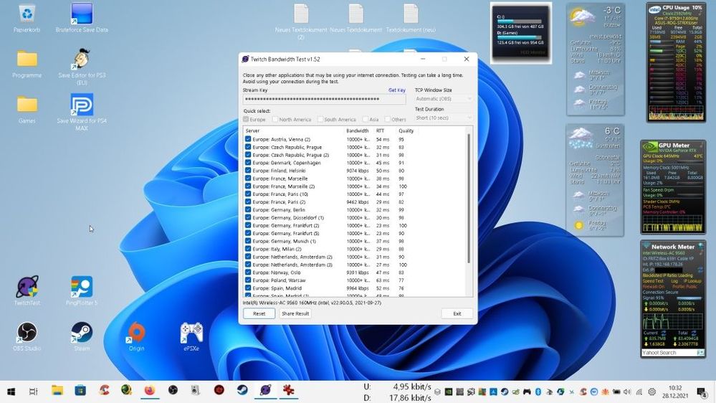Toggle the Europe: Norway, Oslo checkbox

coord(248,272)
